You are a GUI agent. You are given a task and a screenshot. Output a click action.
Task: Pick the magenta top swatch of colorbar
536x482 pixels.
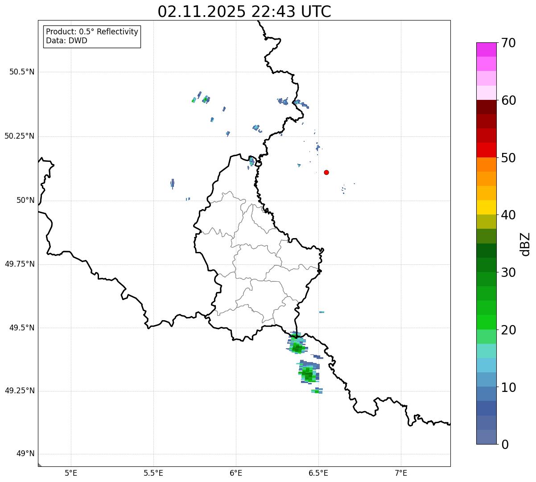coord(486,49)
